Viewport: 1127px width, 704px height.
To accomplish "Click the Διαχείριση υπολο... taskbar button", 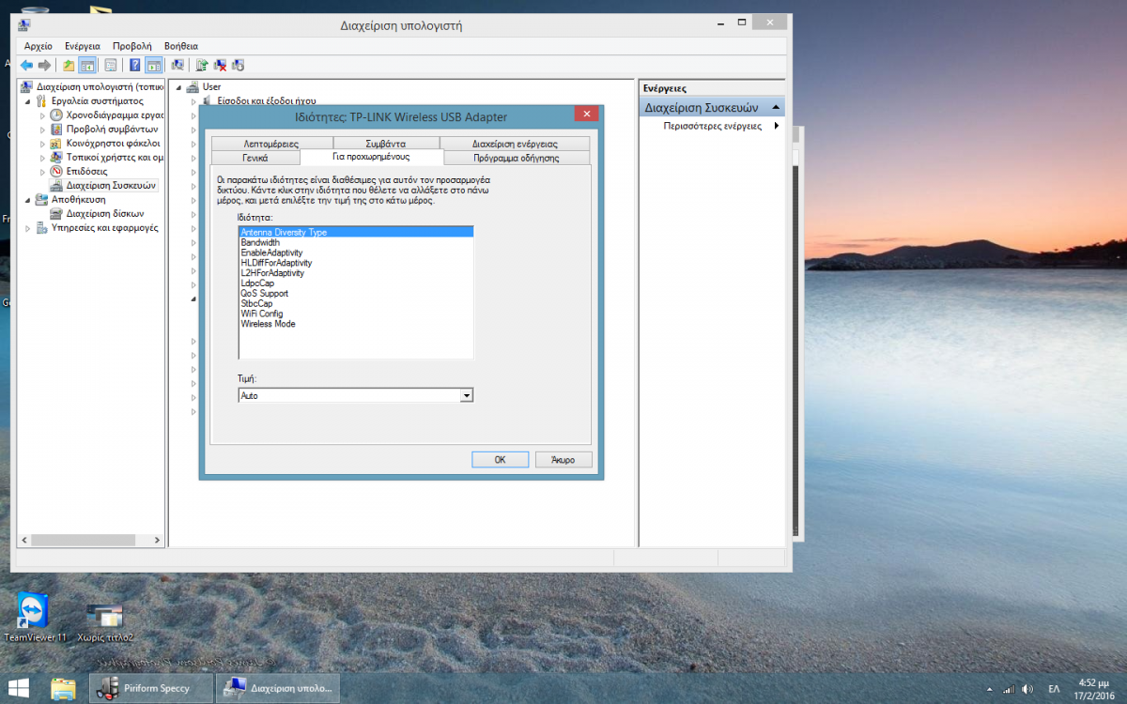I will [x=278, y=688].
